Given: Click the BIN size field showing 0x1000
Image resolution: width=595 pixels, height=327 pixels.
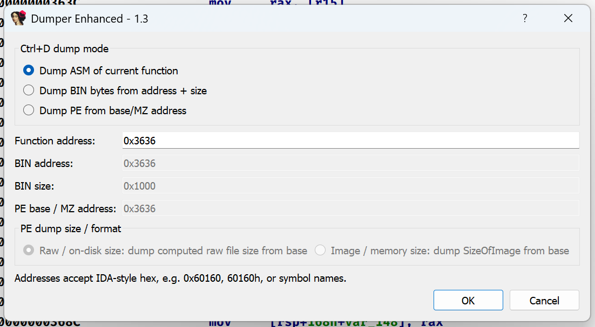Looking at the screenshot, I should [x=350, y=186].
